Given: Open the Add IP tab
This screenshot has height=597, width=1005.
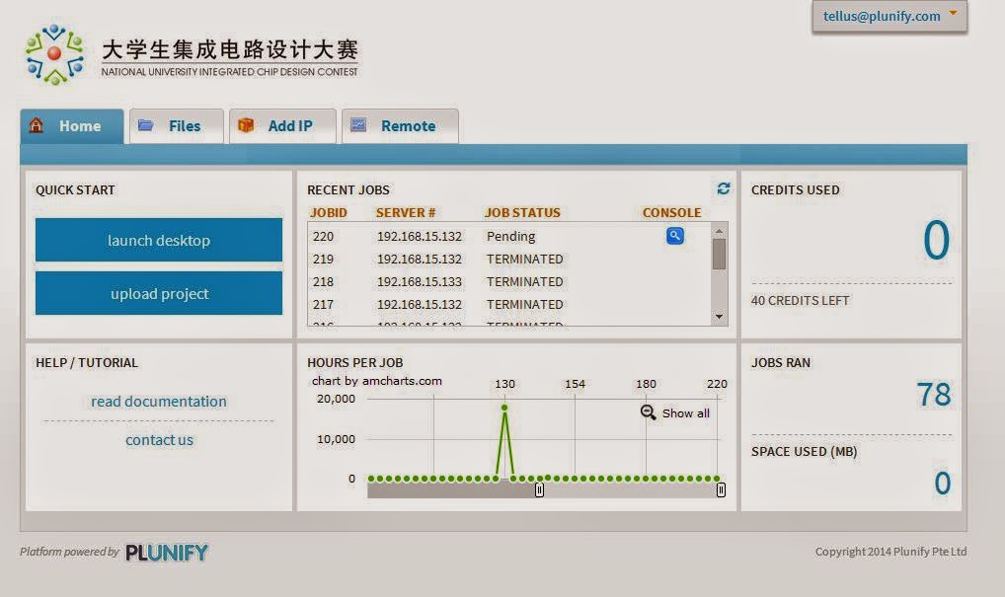Looking at the screenshot, I should pyautogui.click(x=282, y=126).
